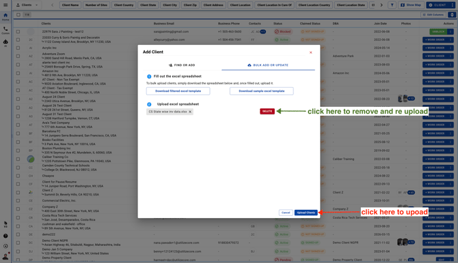The height and width of the screenshot is (263, 458).
Task: Select the Client State filter chip
Action: tap(148, 5)
